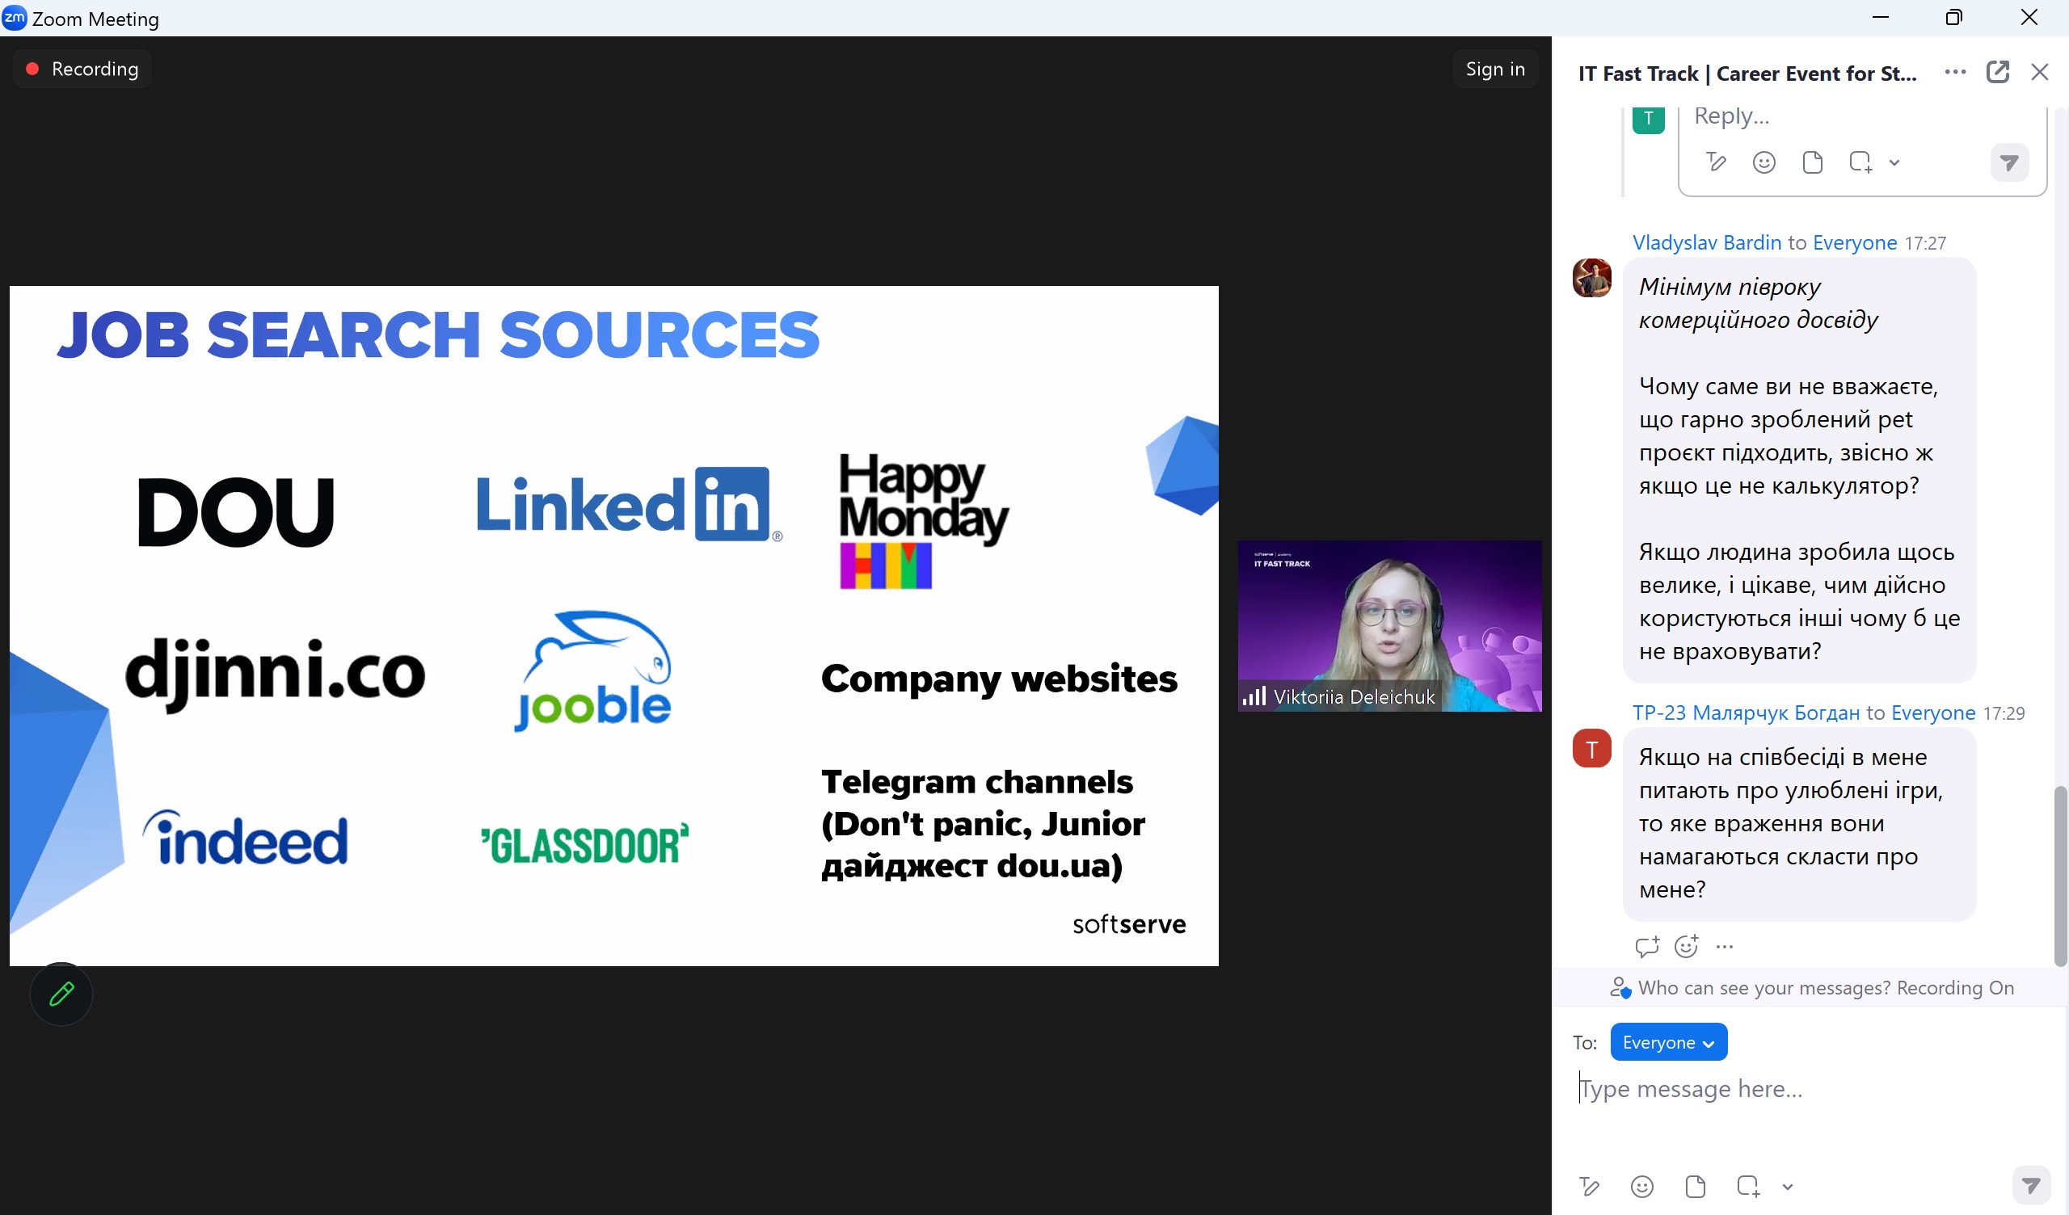Viewport: 2069px width, 1215px height.
Task: Click the ТР-23 Малярчук Богдан sender name
Action: (1746, 713)
